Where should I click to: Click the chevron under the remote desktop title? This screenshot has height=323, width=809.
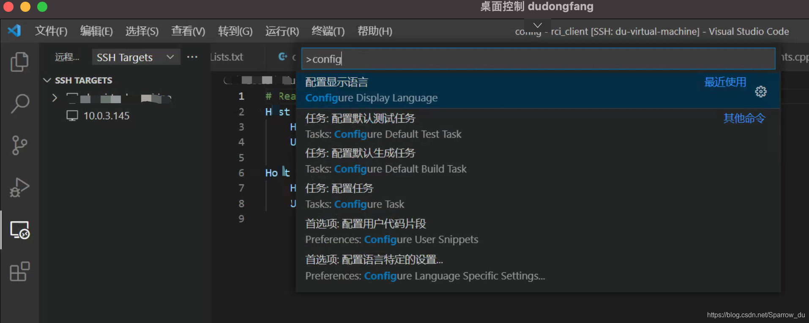click(x=537, y=25)
